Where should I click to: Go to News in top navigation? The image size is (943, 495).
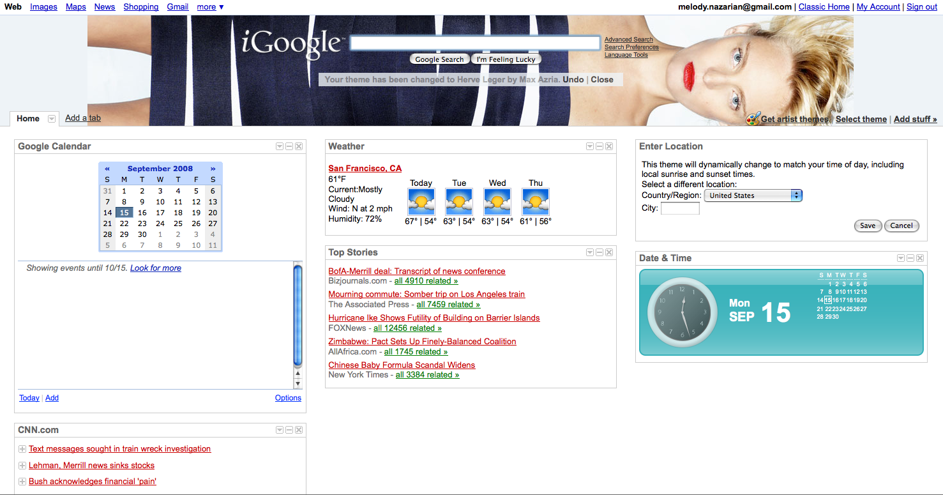click(105, 7)
